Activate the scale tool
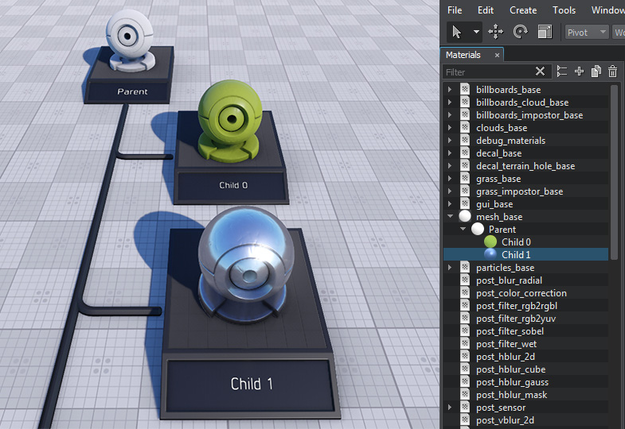This screenshot has height=429, width=625. pyautogui.click(x=545, y=32)
